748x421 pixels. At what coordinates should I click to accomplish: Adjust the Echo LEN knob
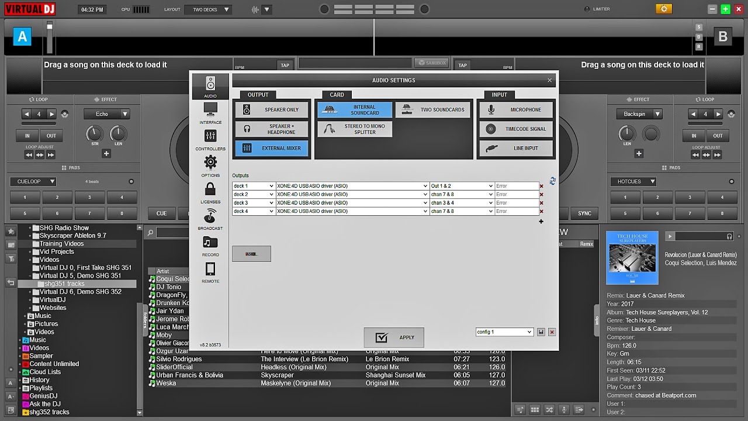click(x=118, y=134)
